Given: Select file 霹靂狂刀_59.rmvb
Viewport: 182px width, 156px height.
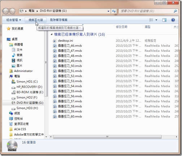Looking at the screenshot, I should 68,111.
